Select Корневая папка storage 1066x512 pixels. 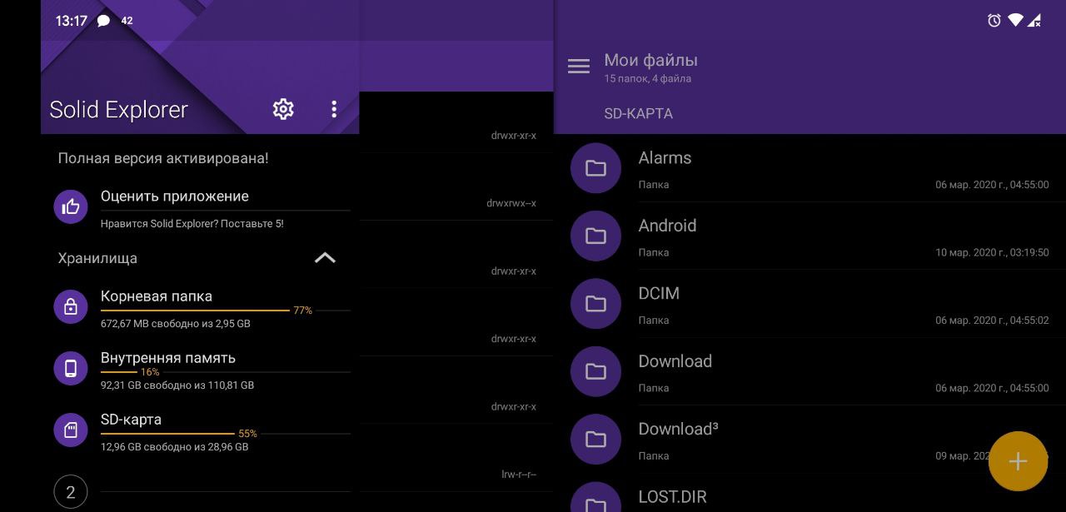tap(202, 308)
